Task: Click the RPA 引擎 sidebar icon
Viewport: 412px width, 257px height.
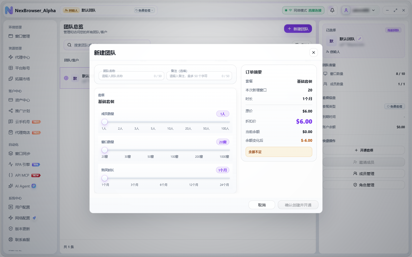Action: click(x=11, y=164)
